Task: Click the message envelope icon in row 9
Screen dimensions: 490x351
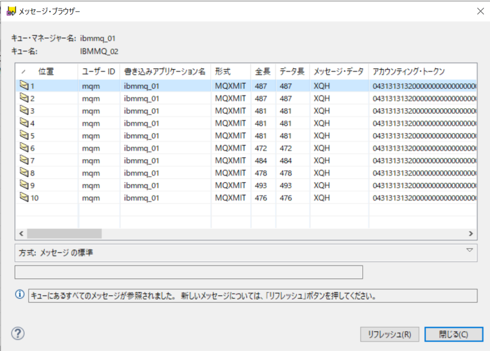Action: [x=24, y=185]
